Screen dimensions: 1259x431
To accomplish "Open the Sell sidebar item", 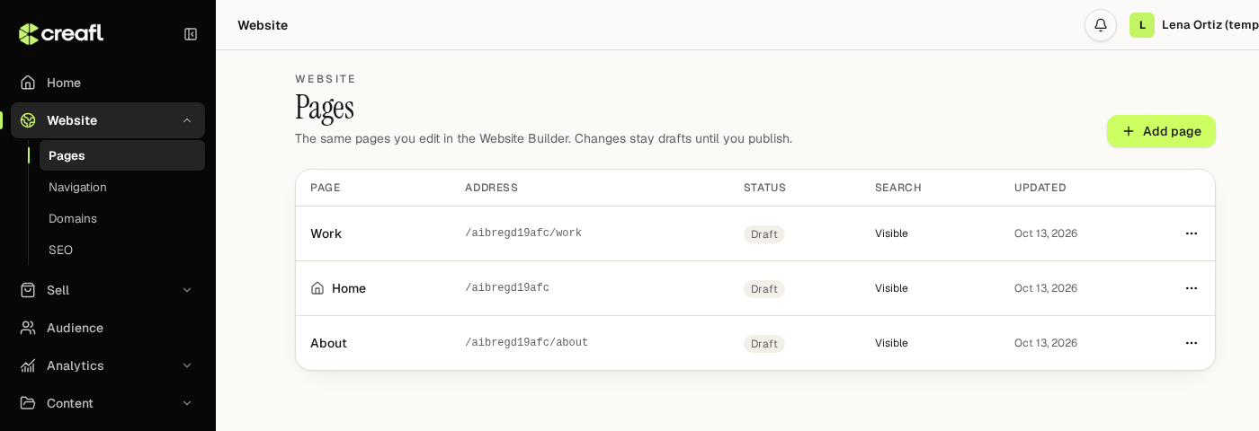I will (108, 290).
